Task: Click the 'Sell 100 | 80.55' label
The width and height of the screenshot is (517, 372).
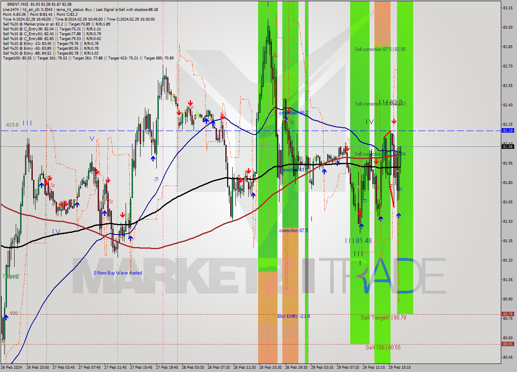Action: (x=383, y=347)
